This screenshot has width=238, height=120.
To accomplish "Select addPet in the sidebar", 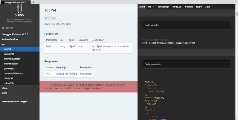I will (x=20, y=49).
